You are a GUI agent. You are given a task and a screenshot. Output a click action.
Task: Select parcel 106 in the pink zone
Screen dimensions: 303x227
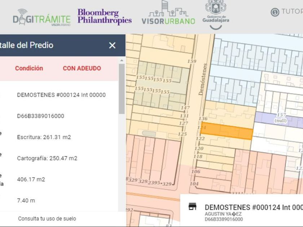click(x=196, y=171)
